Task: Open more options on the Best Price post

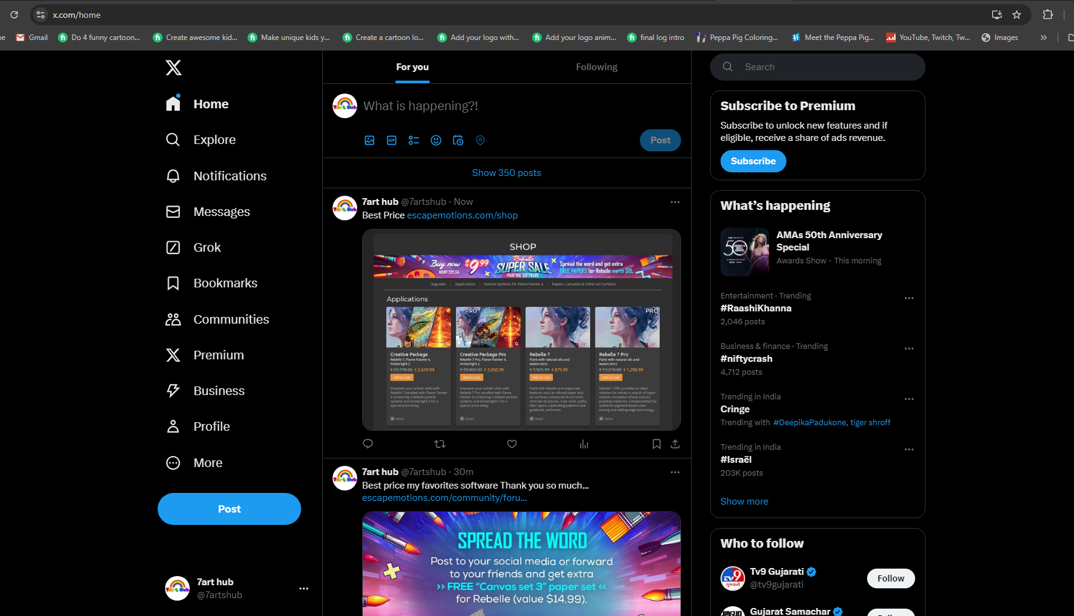Action: pyautogui.click(x=675, y=202)
